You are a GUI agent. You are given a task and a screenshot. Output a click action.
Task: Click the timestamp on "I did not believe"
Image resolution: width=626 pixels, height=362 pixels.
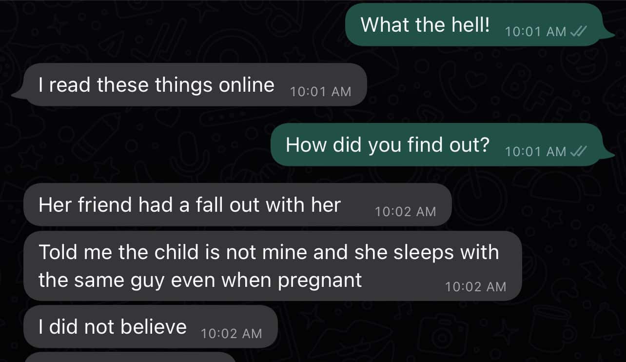(232, 334)
